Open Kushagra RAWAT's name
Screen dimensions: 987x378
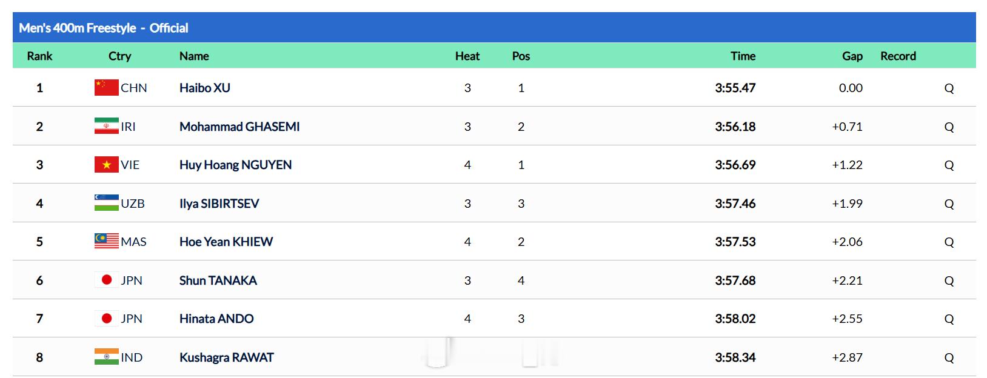pyautogui.click(x=227, y=357)
